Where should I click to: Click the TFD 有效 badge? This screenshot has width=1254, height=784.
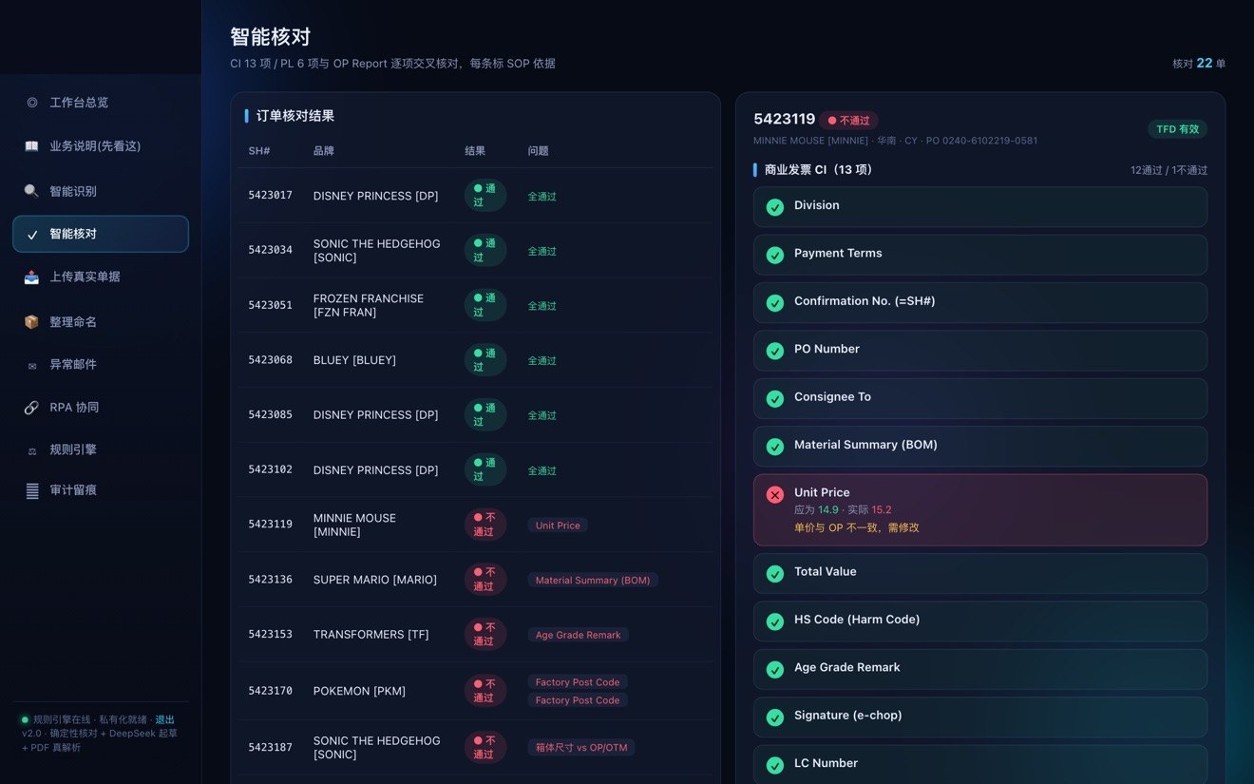pyautogui.click(x=1178, y=129)
